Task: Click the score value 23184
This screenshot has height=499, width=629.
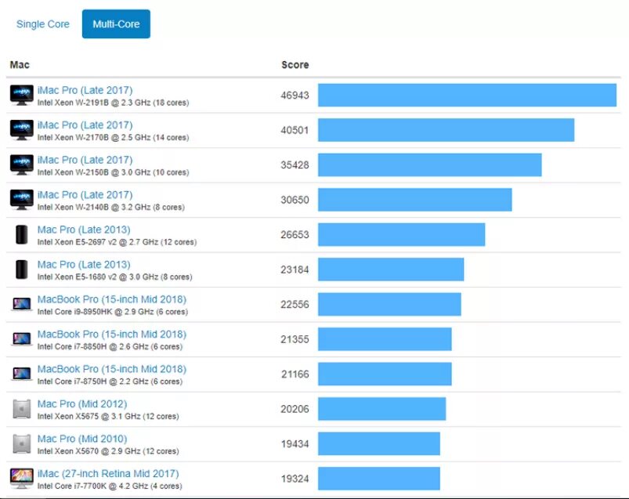Action: click(295, 270)
